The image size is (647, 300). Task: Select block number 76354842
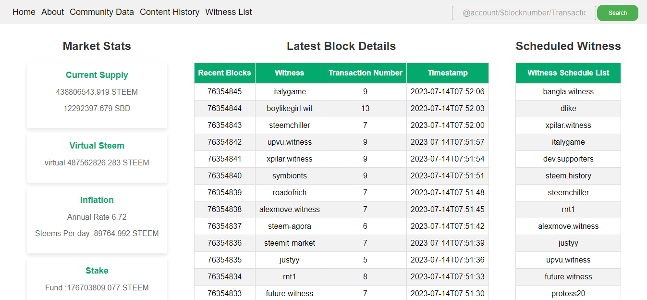[225, 142]
